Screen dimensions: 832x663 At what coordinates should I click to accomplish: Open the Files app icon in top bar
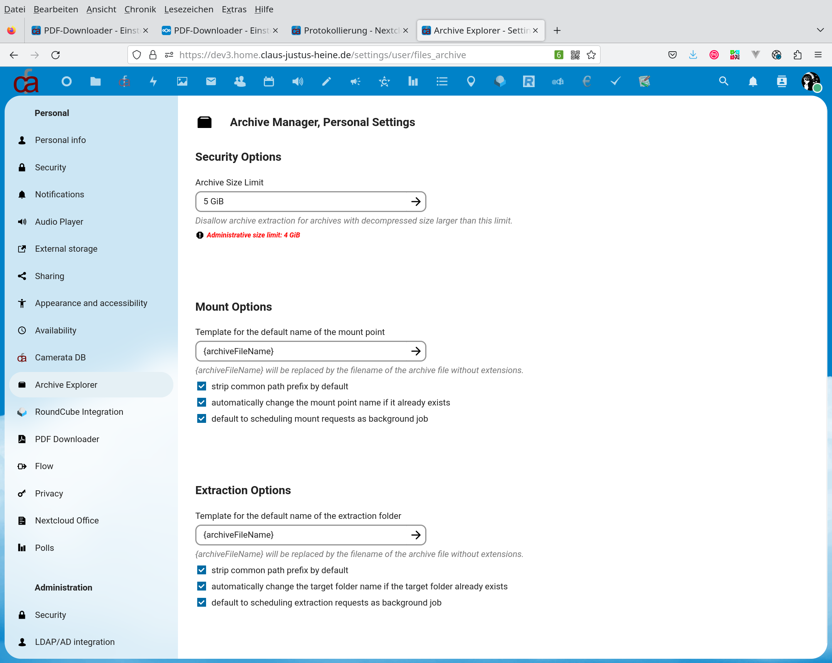(x=95, y=81)
